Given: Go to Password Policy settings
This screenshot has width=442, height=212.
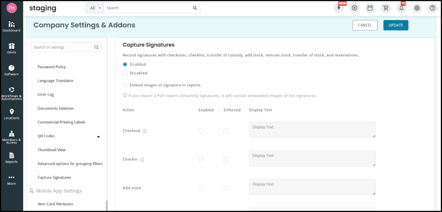Looking at the screenshot, I should (51, 67).
